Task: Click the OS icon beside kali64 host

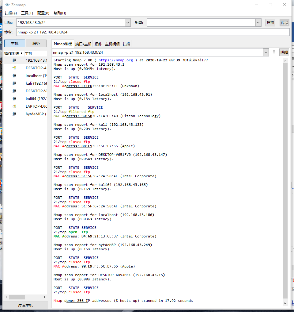Action: pyautogui.click(x=14, y=98)
